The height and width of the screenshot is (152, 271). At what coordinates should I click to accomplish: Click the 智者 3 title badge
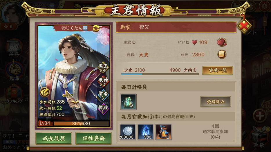click(x=103, y=96)
